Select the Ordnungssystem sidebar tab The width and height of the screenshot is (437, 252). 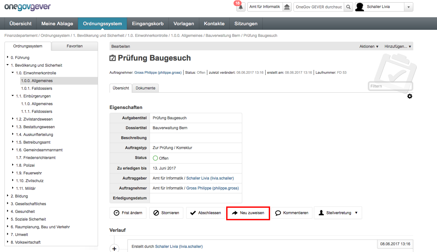tap(28, 46)
